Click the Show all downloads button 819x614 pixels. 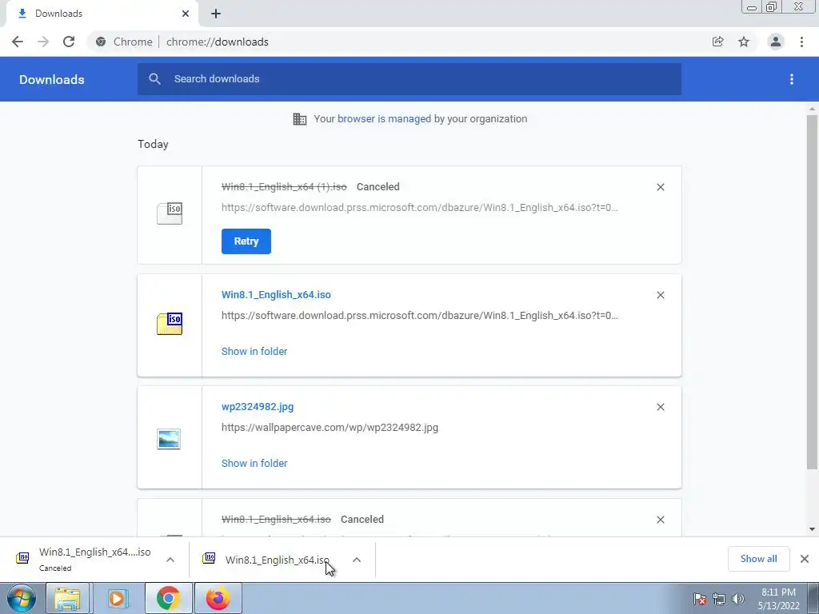(x=758, y=559)
